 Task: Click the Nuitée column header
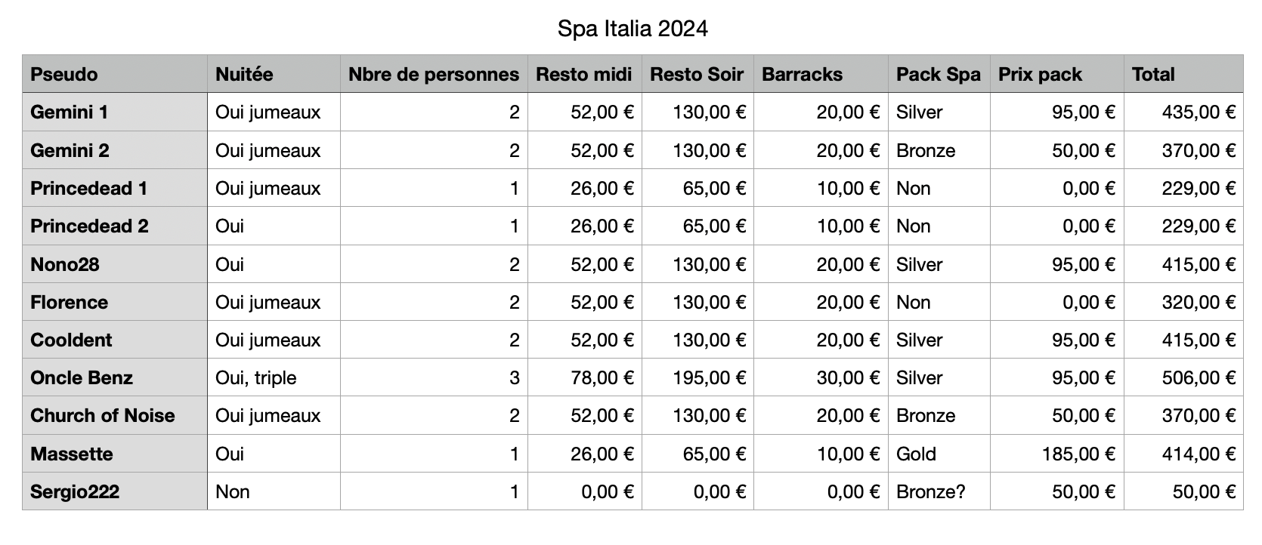tap(244, 74)
